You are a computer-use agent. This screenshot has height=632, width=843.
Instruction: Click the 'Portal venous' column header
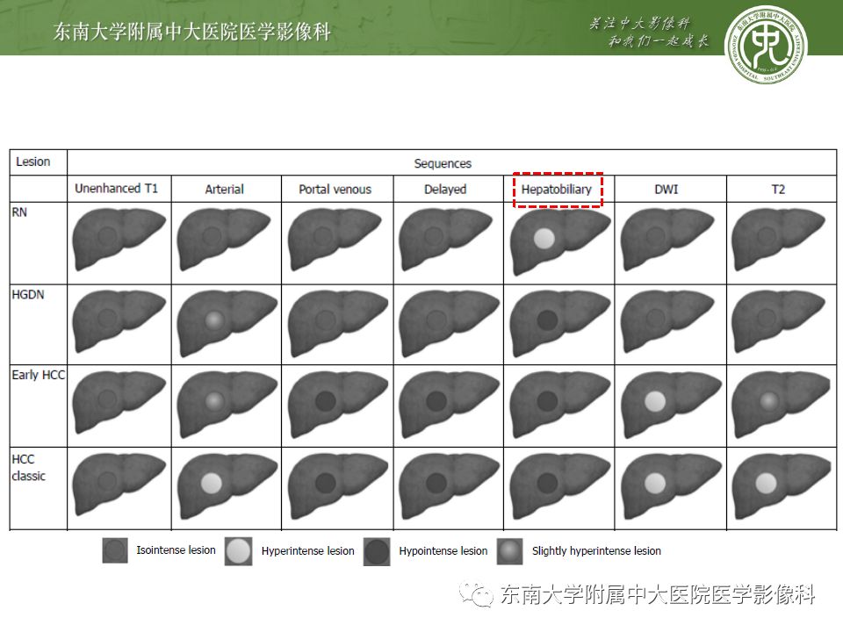(x=335, y=190)
